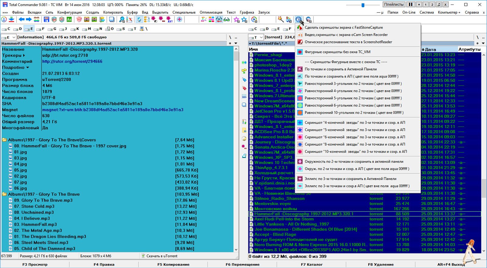Open right panel drive dropdown T
This screenshot has height=268, width=487.
(256, 37)
